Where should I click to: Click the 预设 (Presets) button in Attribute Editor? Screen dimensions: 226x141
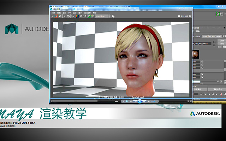click(x=222, y=44)
